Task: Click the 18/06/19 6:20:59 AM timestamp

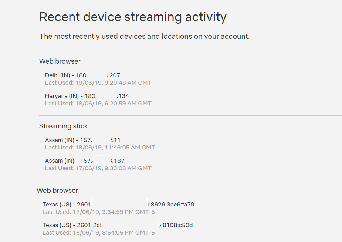Action: click(98, 104)
